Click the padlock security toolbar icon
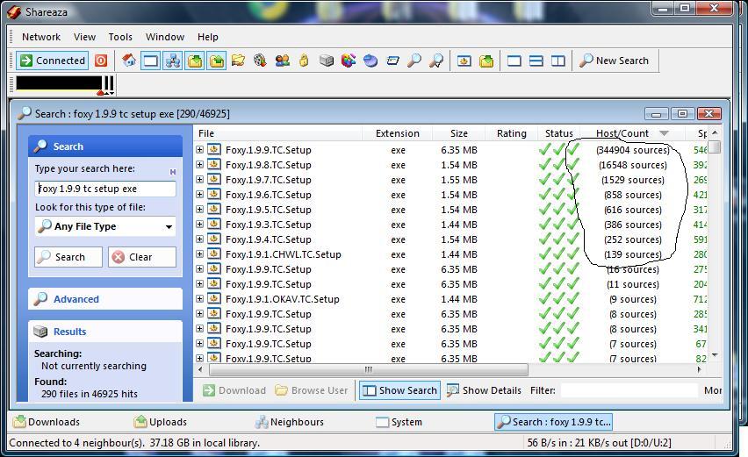 tap(304, 61)
